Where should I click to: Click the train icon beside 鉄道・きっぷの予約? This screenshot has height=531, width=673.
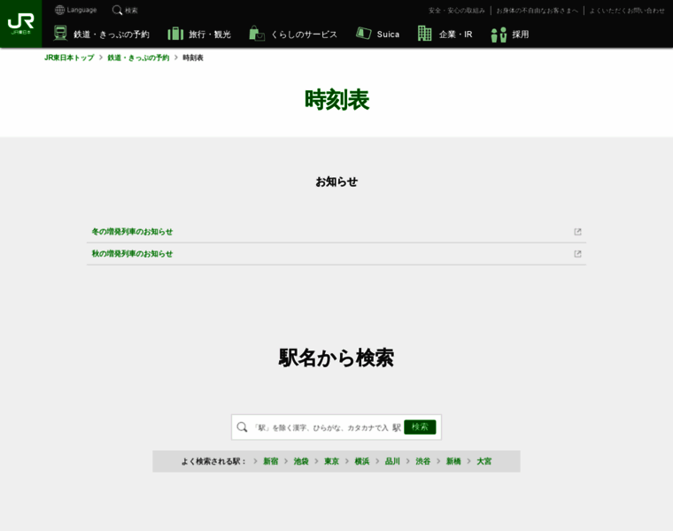coord(60,34)
